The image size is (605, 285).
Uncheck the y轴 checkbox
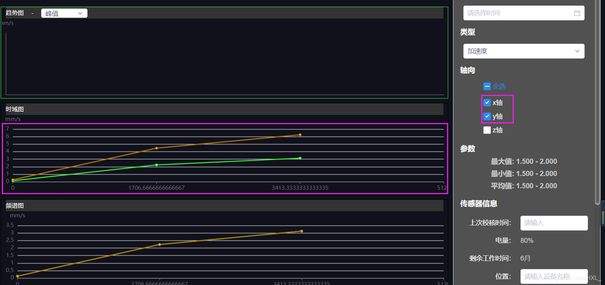click(487, 116)
